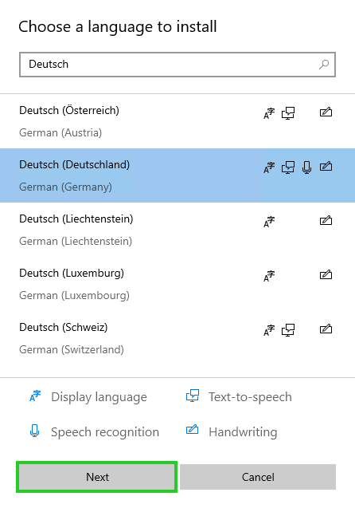
Task: Click text-to-speech icon for Deutsch (Schweiz)
Action: 288,330
